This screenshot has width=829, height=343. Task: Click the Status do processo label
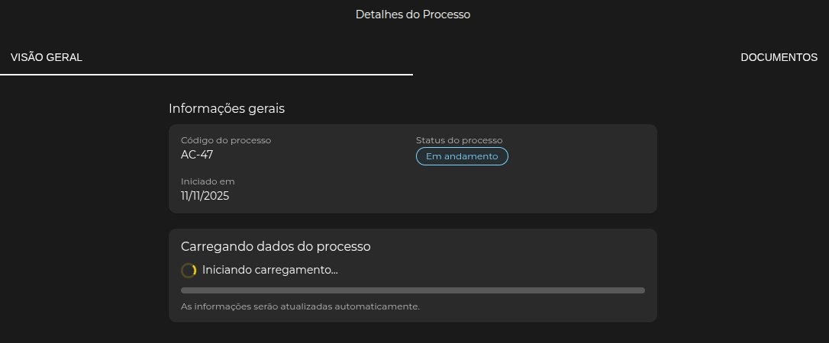click(459, 140)
